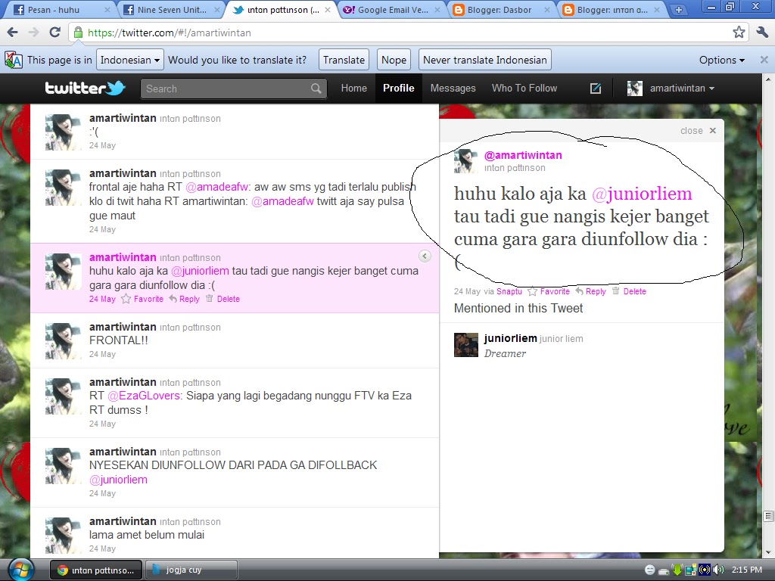This screenshot has height=581, width=775.
Task: Click the Windows Start orb
Action: [x=20, y=570]
